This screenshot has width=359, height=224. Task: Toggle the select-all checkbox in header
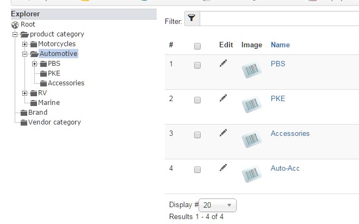click(197, 46)
